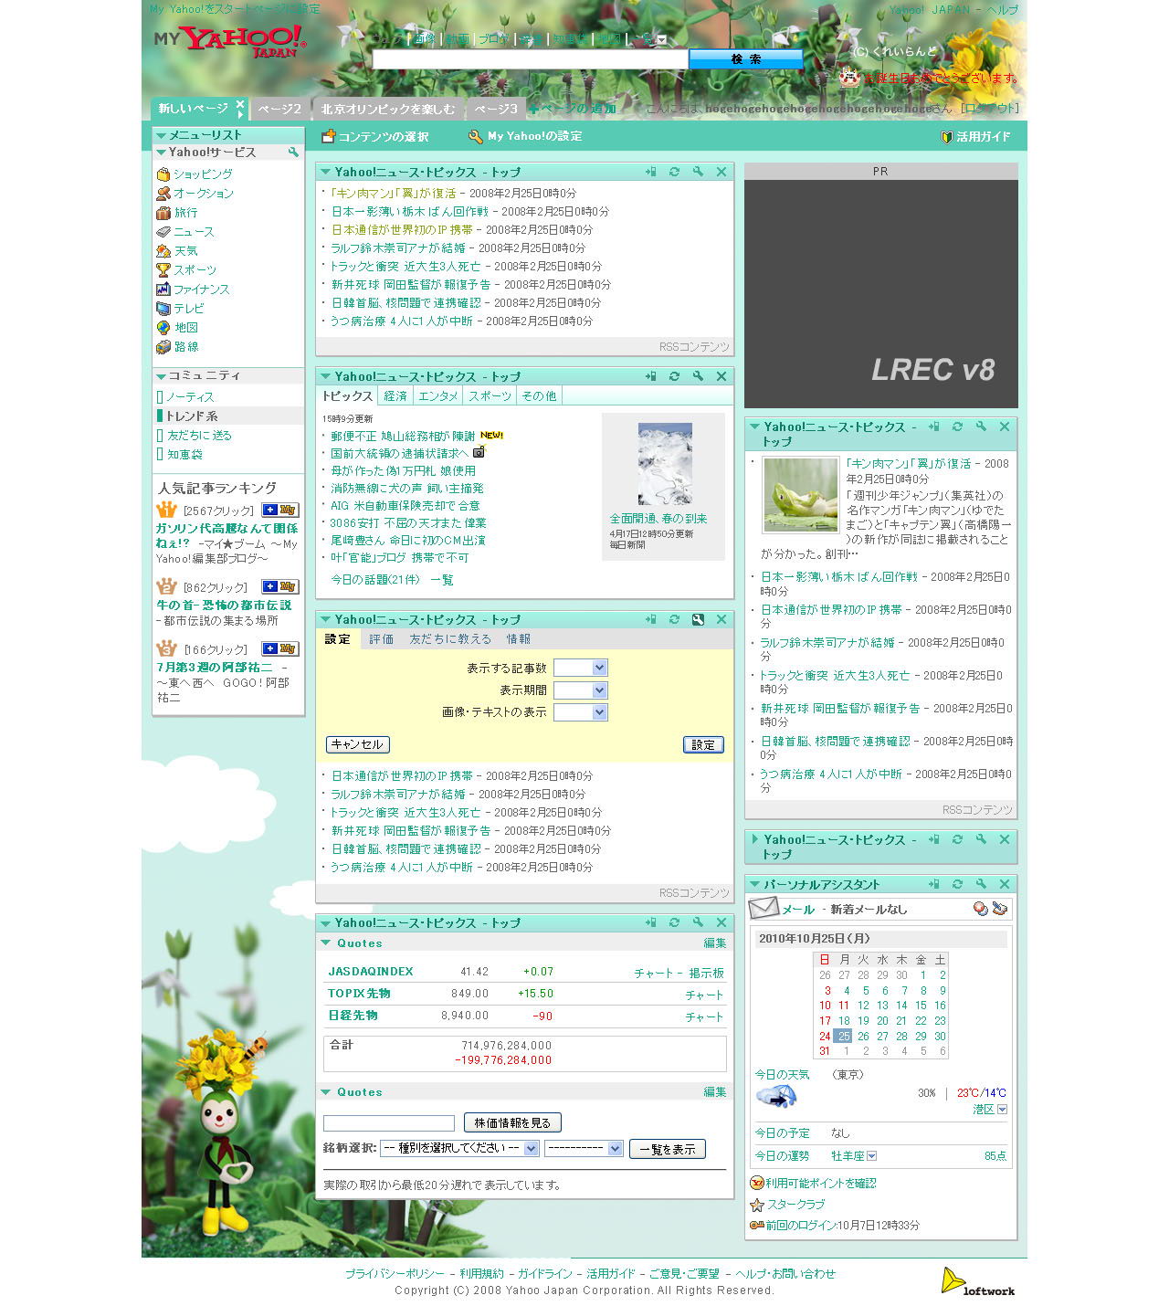The height and width of the screenshot is (1306, 1169).
Task: Collapse the メニューリスト panel triangle
Action: click(161, 135)
